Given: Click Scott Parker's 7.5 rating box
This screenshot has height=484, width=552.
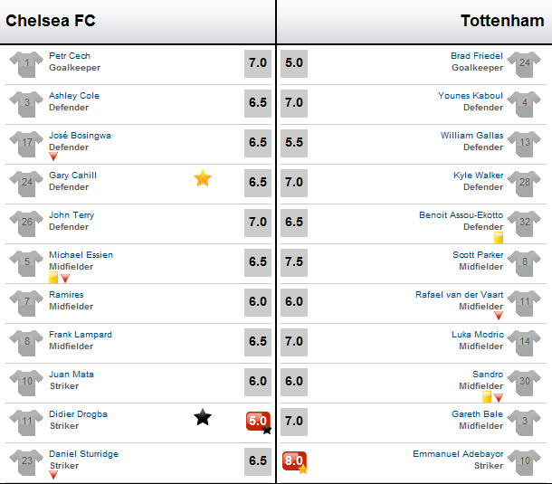Looking at the screenshot, I should click(294, 262).
